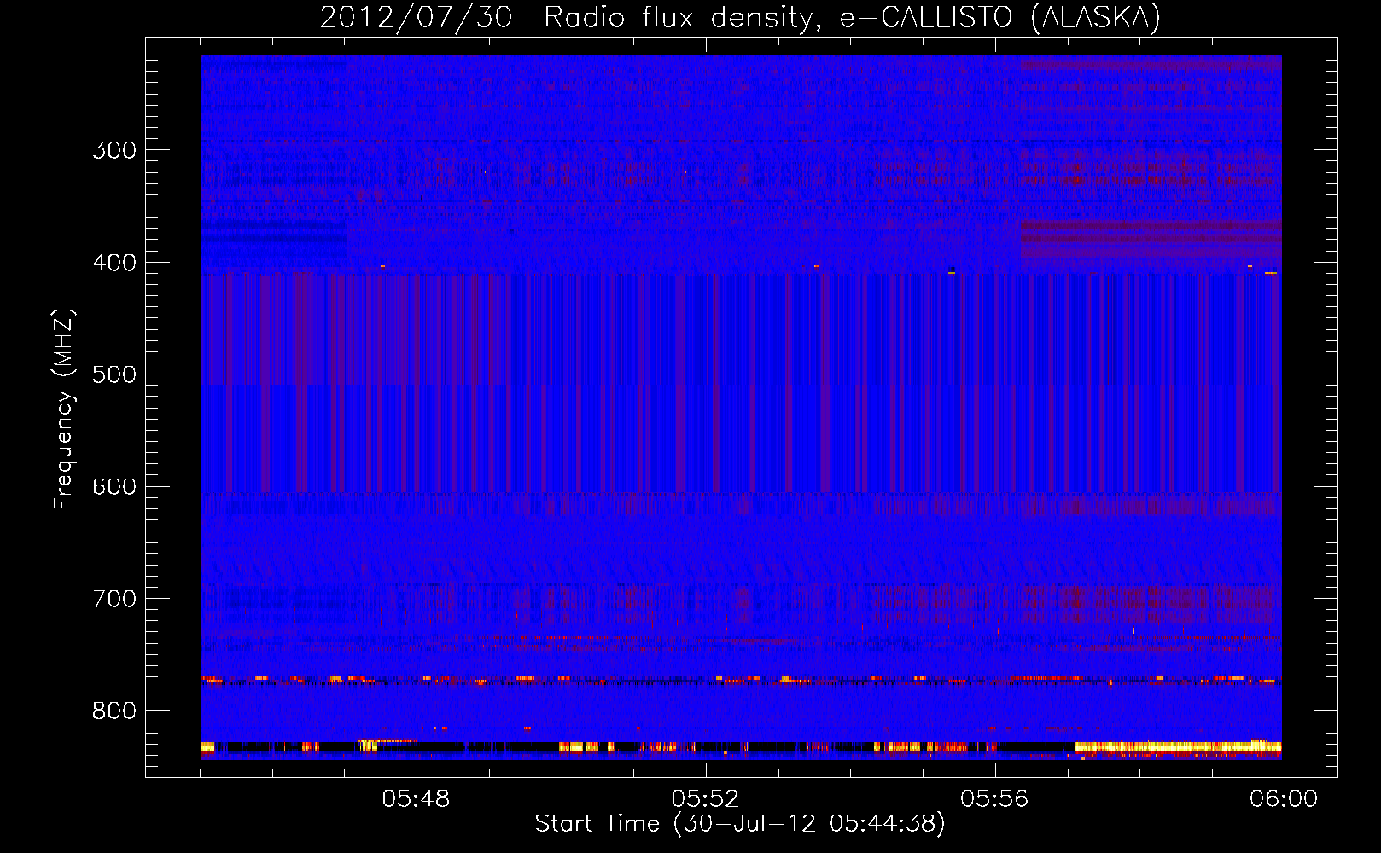Viewport: 1381px width, 853px height.
Task: Click the 800 frequency tick label
Action: click(114, 711)
